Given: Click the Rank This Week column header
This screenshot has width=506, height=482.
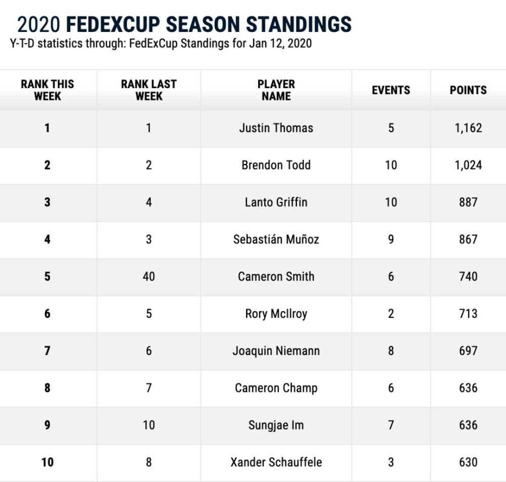Looking at the screenshot, I should [x=48, y=90].
